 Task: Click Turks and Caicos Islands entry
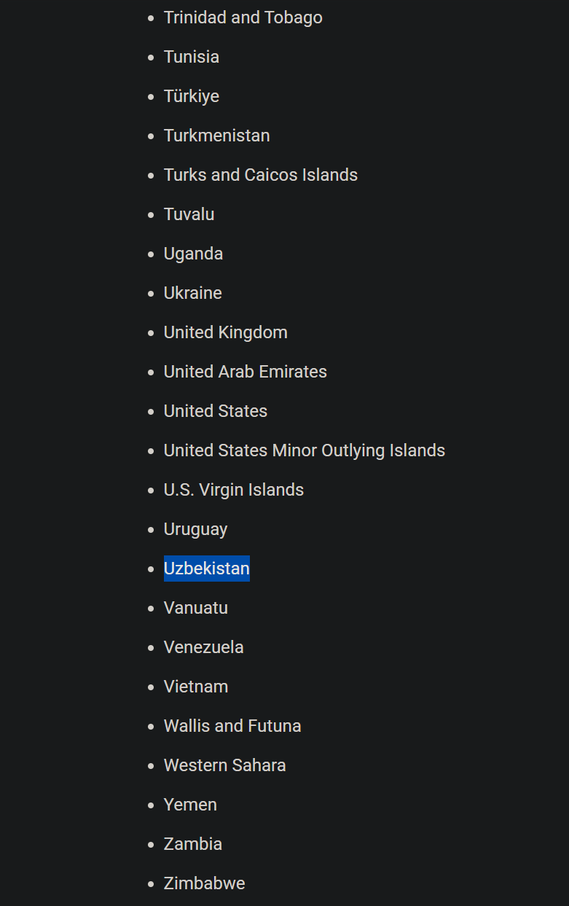[261, 175]
